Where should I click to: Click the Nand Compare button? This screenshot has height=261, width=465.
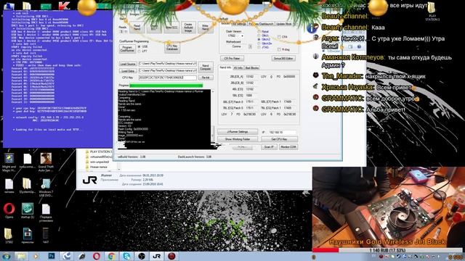click(206, 67)
